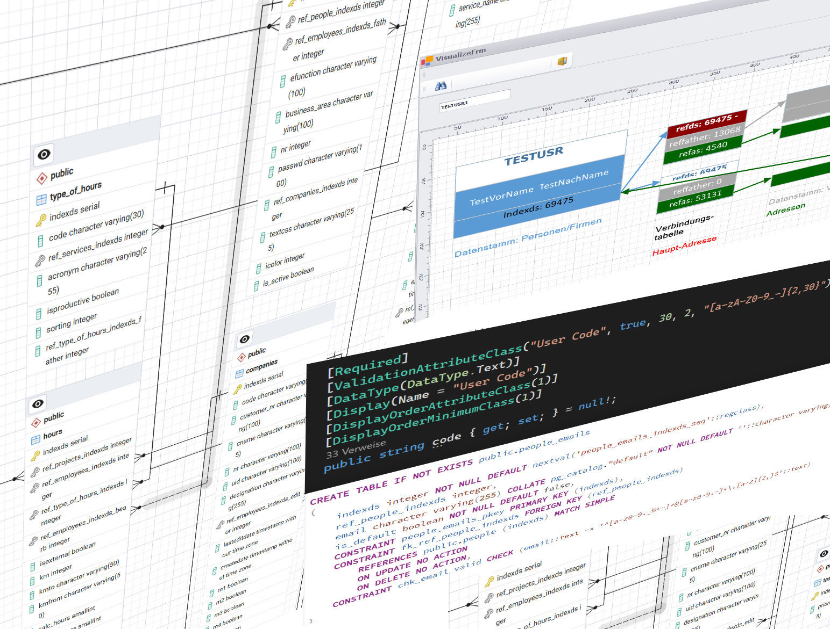The width and height of the screenshot is (830, 629).
Task: Click the column icon beside nr integer
Action: click(274, 152)
